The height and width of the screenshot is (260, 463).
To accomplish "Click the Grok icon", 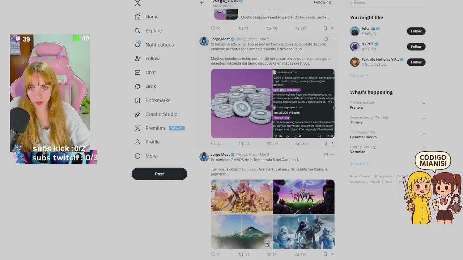I will pos(137,86).
